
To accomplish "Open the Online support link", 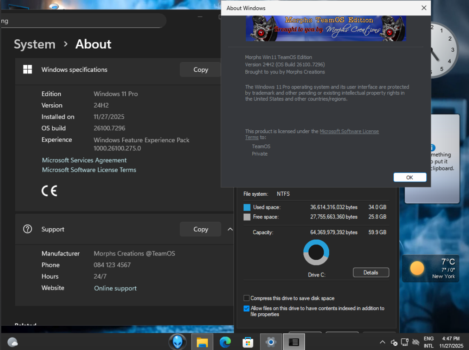I will click(115, 288).
